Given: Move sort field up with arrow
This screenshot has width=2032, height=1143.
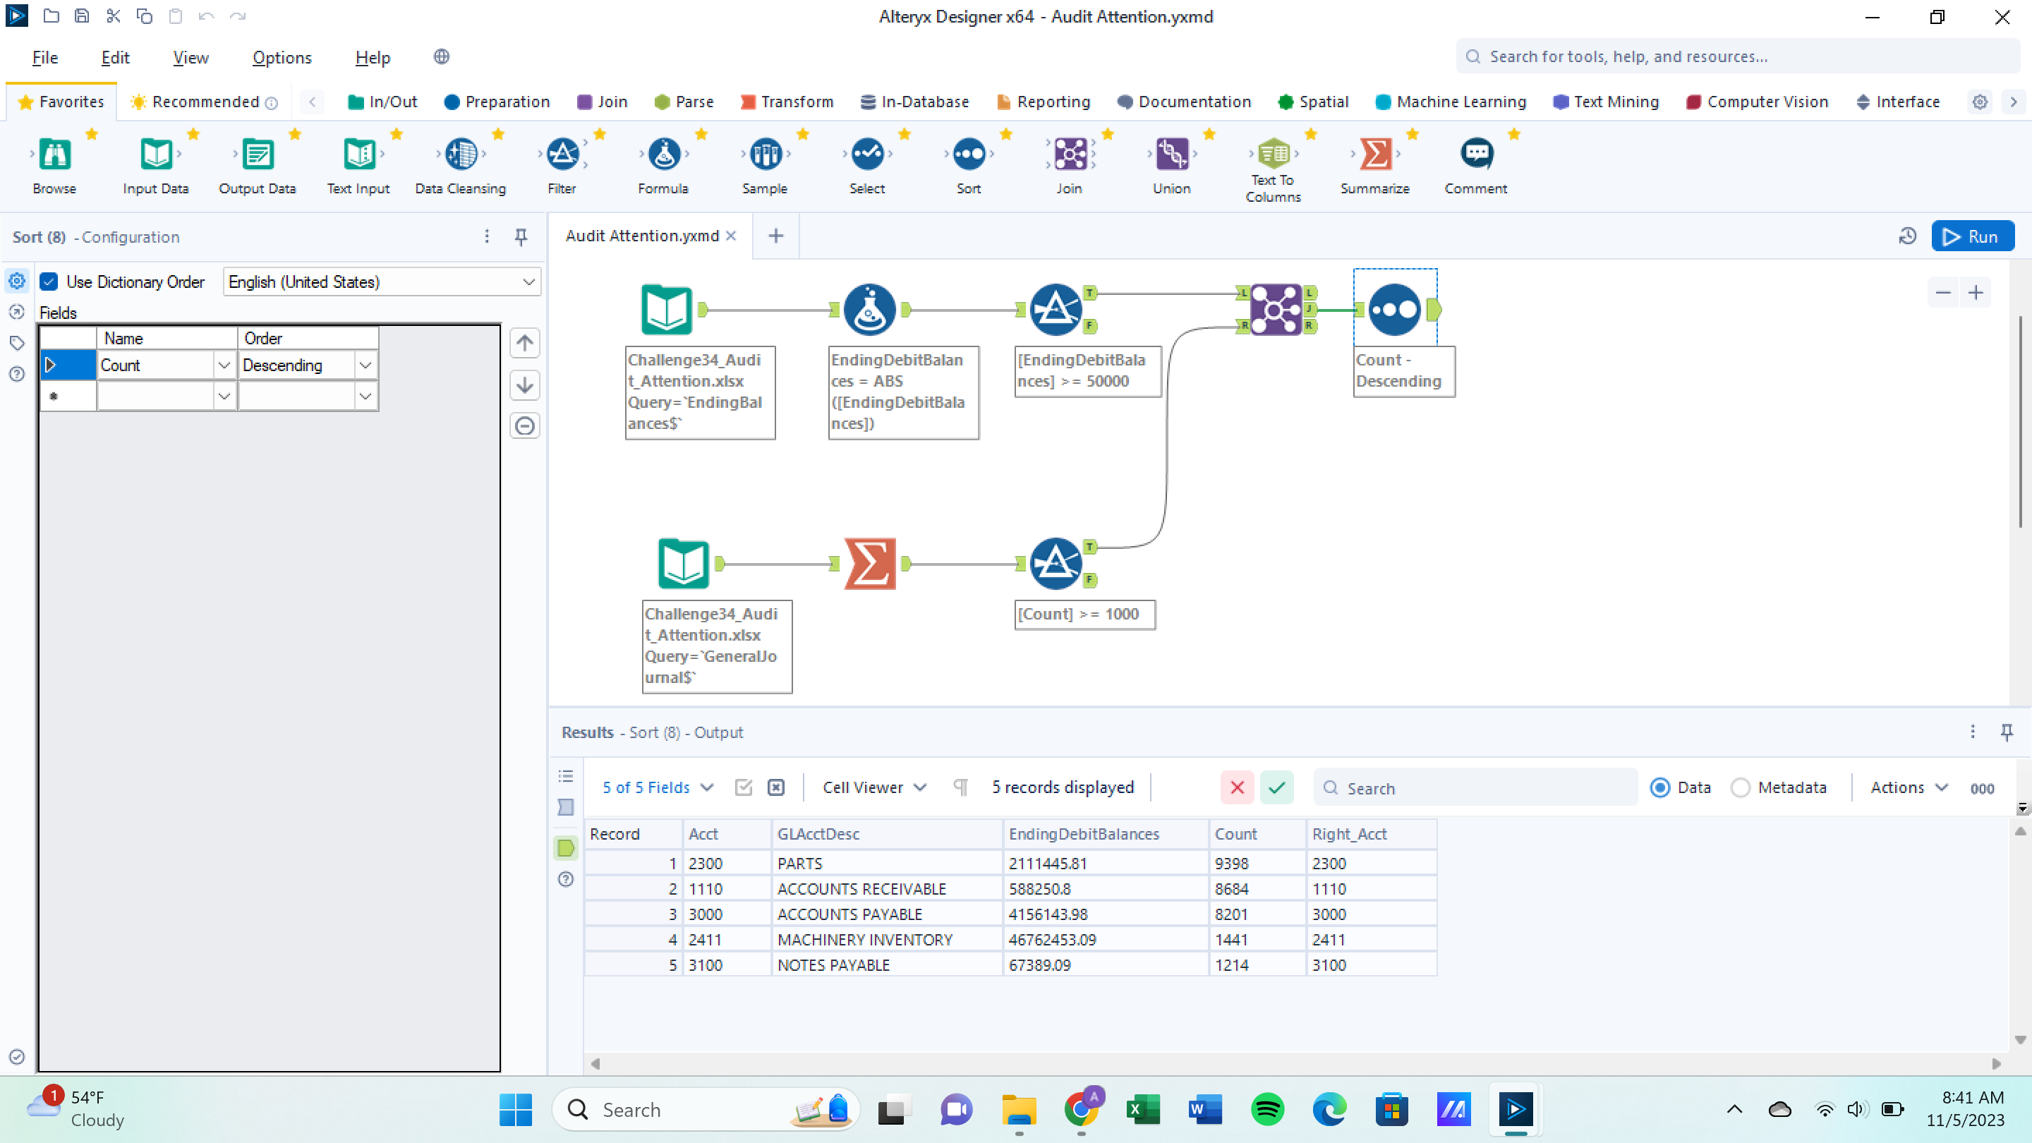Looking at the screenshot, I should (524, 343).
